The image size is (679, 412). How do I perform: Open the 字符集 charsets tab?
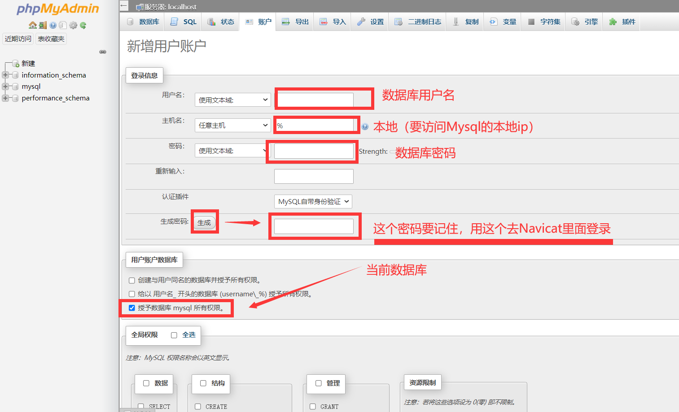543,22
